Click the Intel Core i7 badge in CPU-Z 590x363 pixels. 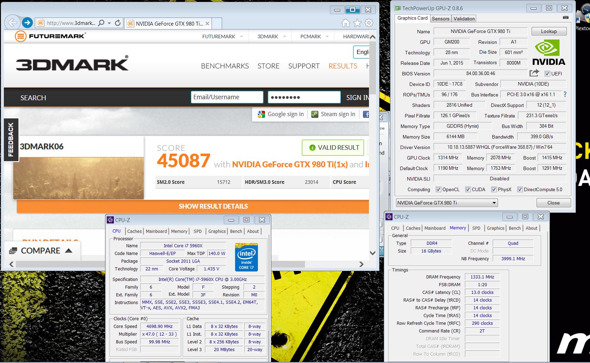246,257
